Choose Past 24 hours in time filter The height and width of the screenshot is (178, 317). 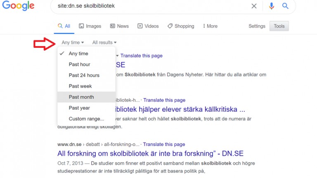(x=86, y=75)
